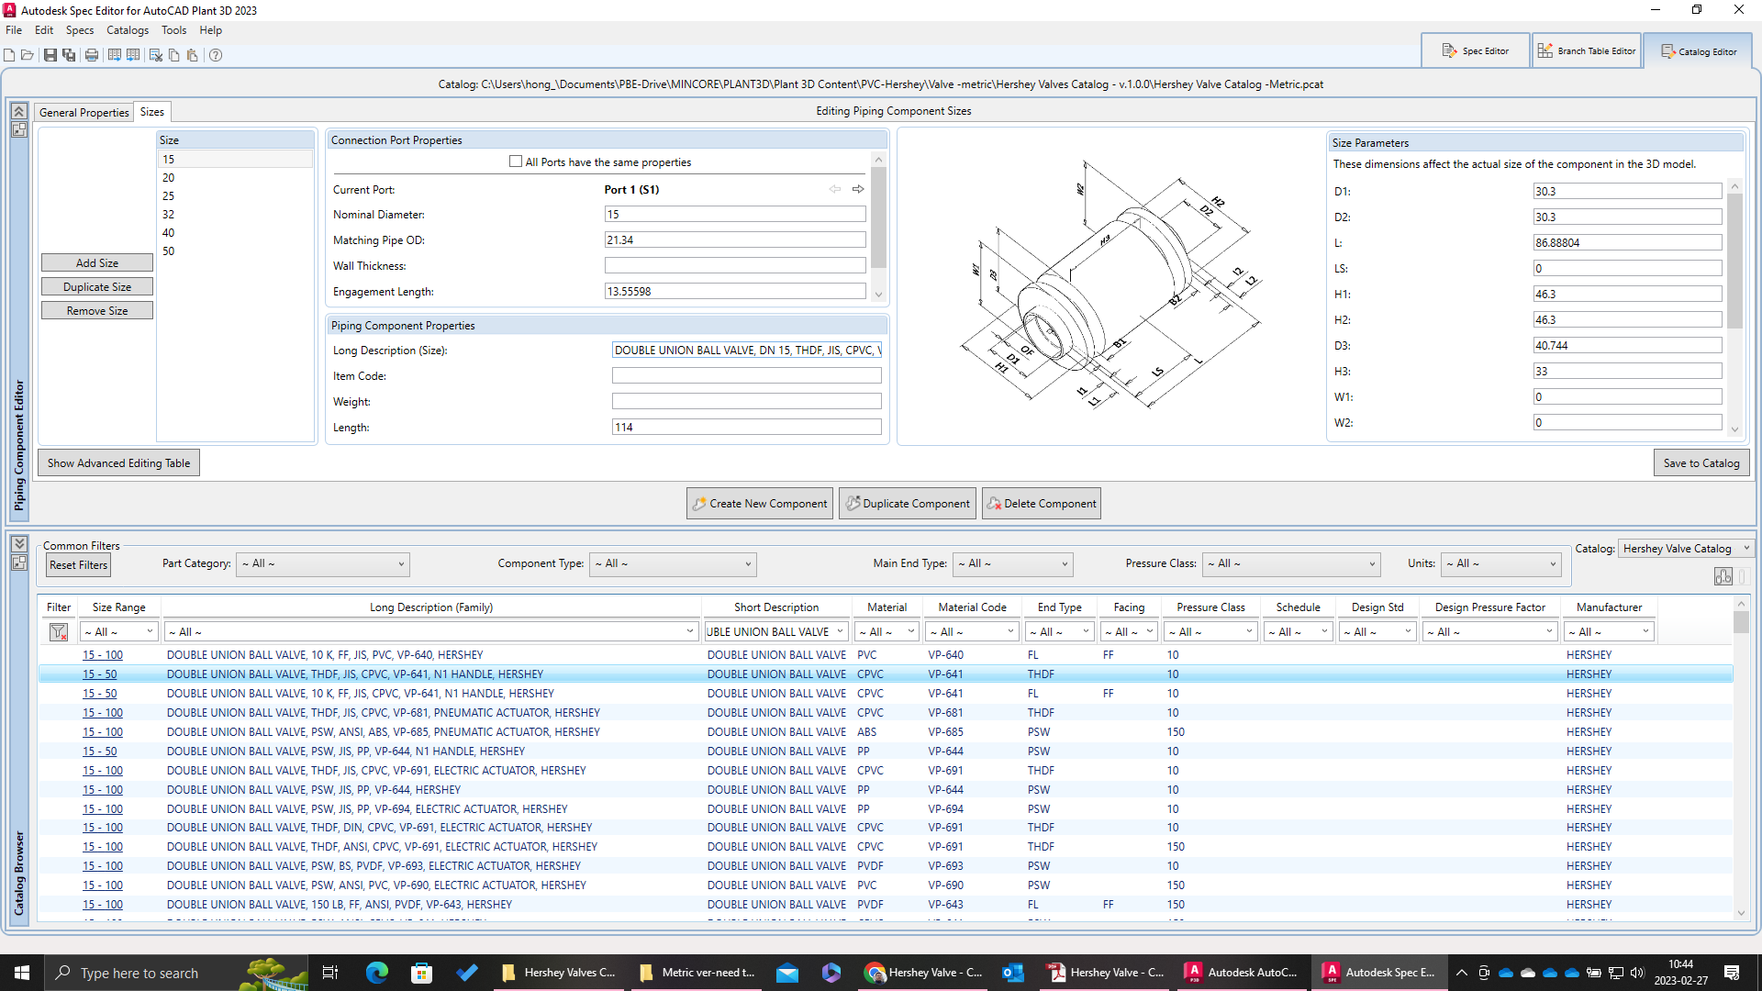This screenshot has width=1762, height=991.
Task: Click the Print toolbar icon
Action: pyautogui.click(x=91, y=55)
